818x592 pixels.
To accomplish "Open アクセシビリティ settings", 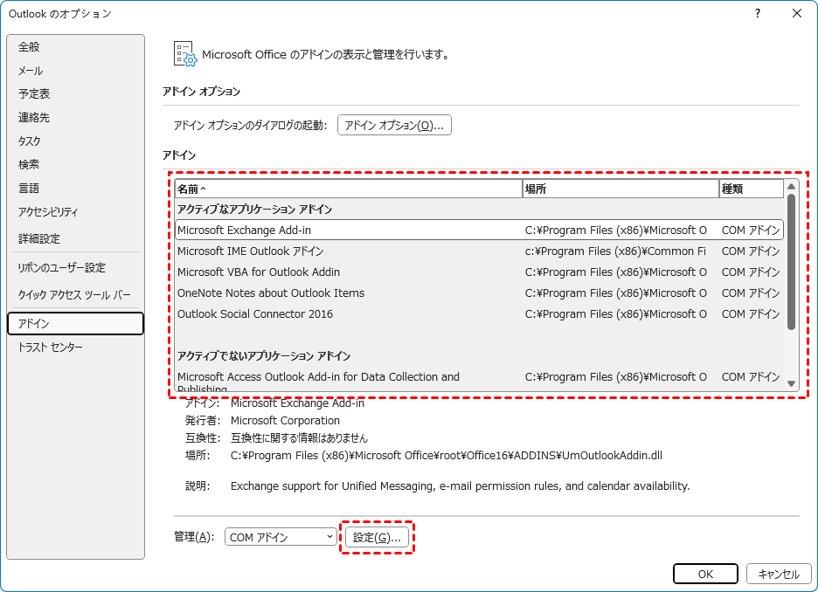I will pos(76,211).
